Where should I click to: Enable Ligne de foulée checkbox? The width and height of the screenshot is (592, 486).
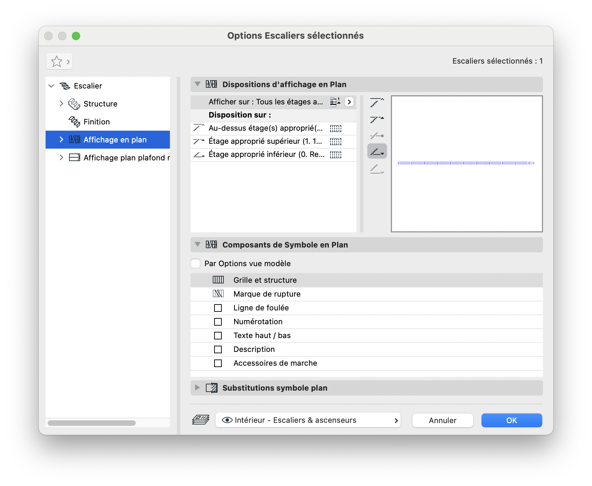218,308
